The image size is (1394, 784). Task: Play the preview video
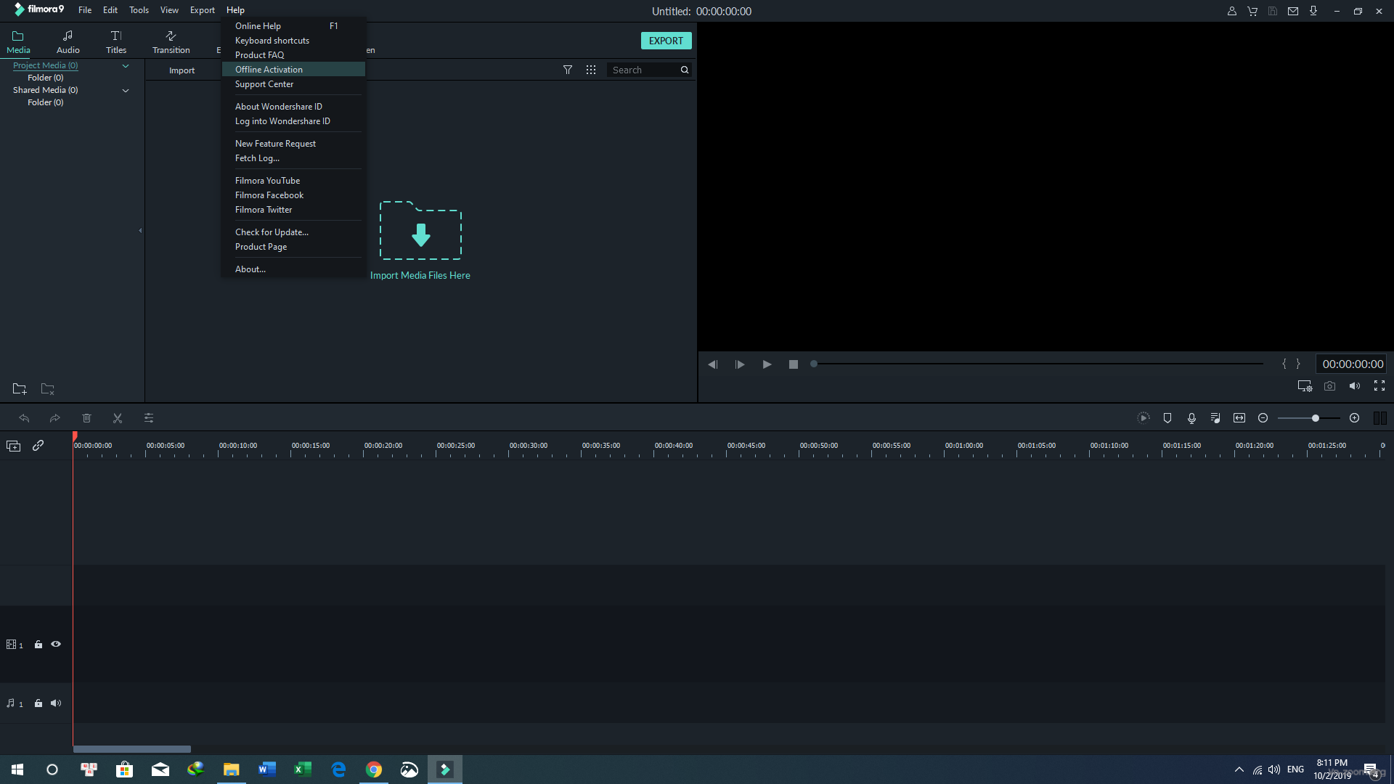(767, 364)
